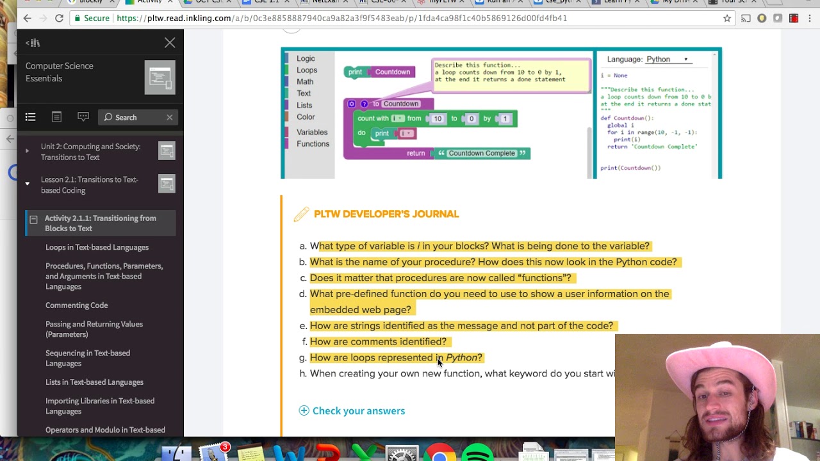Click the question-mark help icon on the Countdown block
The height and width of the screenshot is (461, 820).
pyautogui.click(x=363, y=103)
